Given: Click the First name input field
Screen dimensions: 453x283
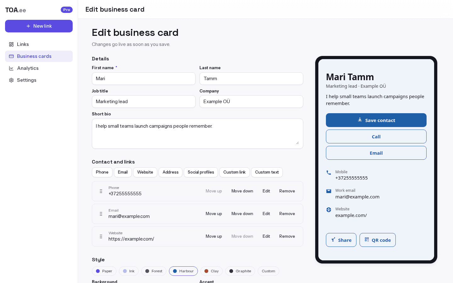Looking at the screenshot, I should pyautogui.click(x=144, y=79).
